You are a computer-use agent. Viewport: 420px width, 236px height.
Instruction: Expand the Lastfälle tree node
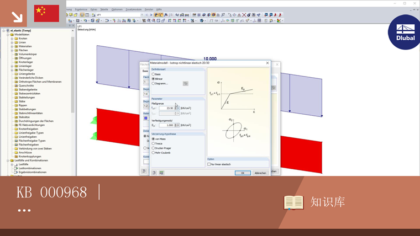point(12,164)
